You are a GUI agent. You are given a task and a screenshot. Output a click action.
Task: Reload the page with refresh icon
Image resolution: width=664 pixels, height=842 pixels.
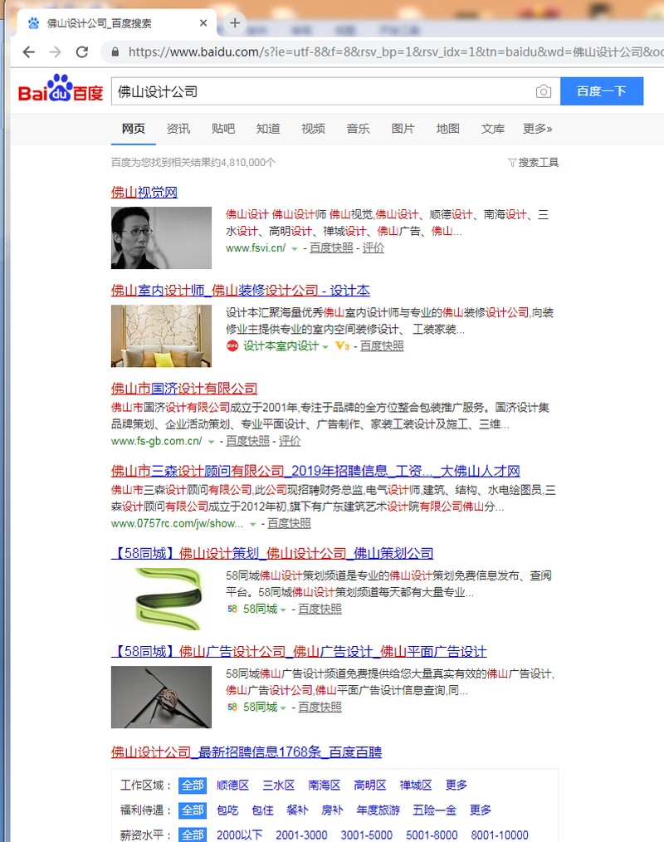click(82, 52)
